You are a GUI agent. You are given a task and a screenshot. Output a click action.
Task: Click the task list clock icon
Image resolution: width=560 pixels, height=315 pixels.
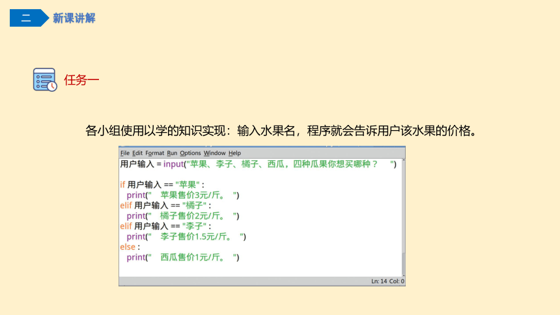click(x=45, y=79)
